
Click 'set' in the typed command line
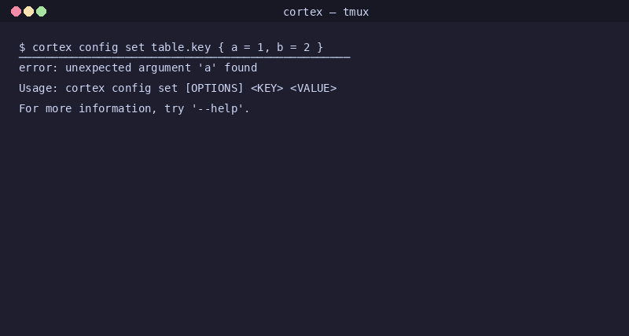[134, 47]
